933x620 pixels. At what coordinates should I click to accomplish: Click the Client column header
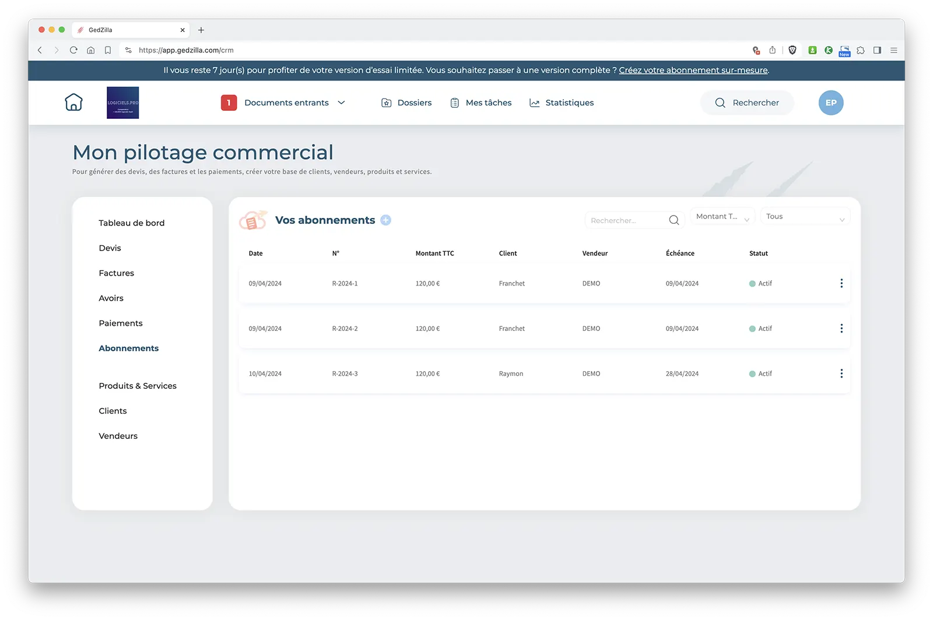pyautogui.click(x=508, y=253)
